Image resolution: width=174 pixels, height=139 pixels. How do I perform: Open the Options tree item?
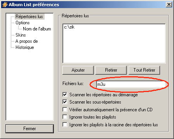pyautogui.click(x=22, y=23)
